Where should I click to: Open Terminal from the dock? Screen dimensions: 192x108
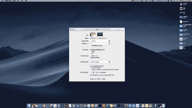[x=100, y=105]
